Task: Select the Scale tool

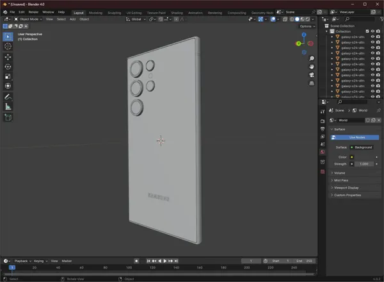Action: (x=8, y=76)
